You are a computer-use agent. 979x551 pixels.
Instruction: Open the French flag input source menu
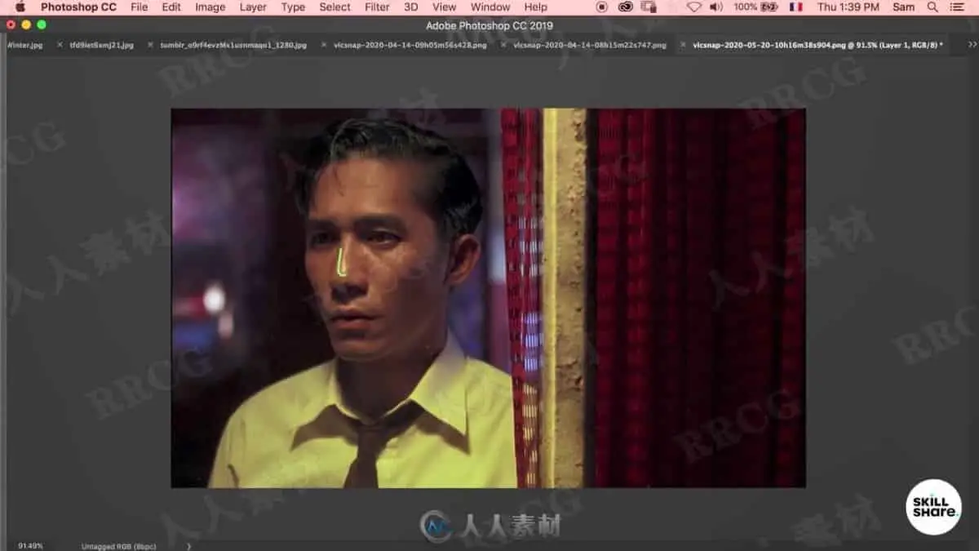(x=795, y=7)
